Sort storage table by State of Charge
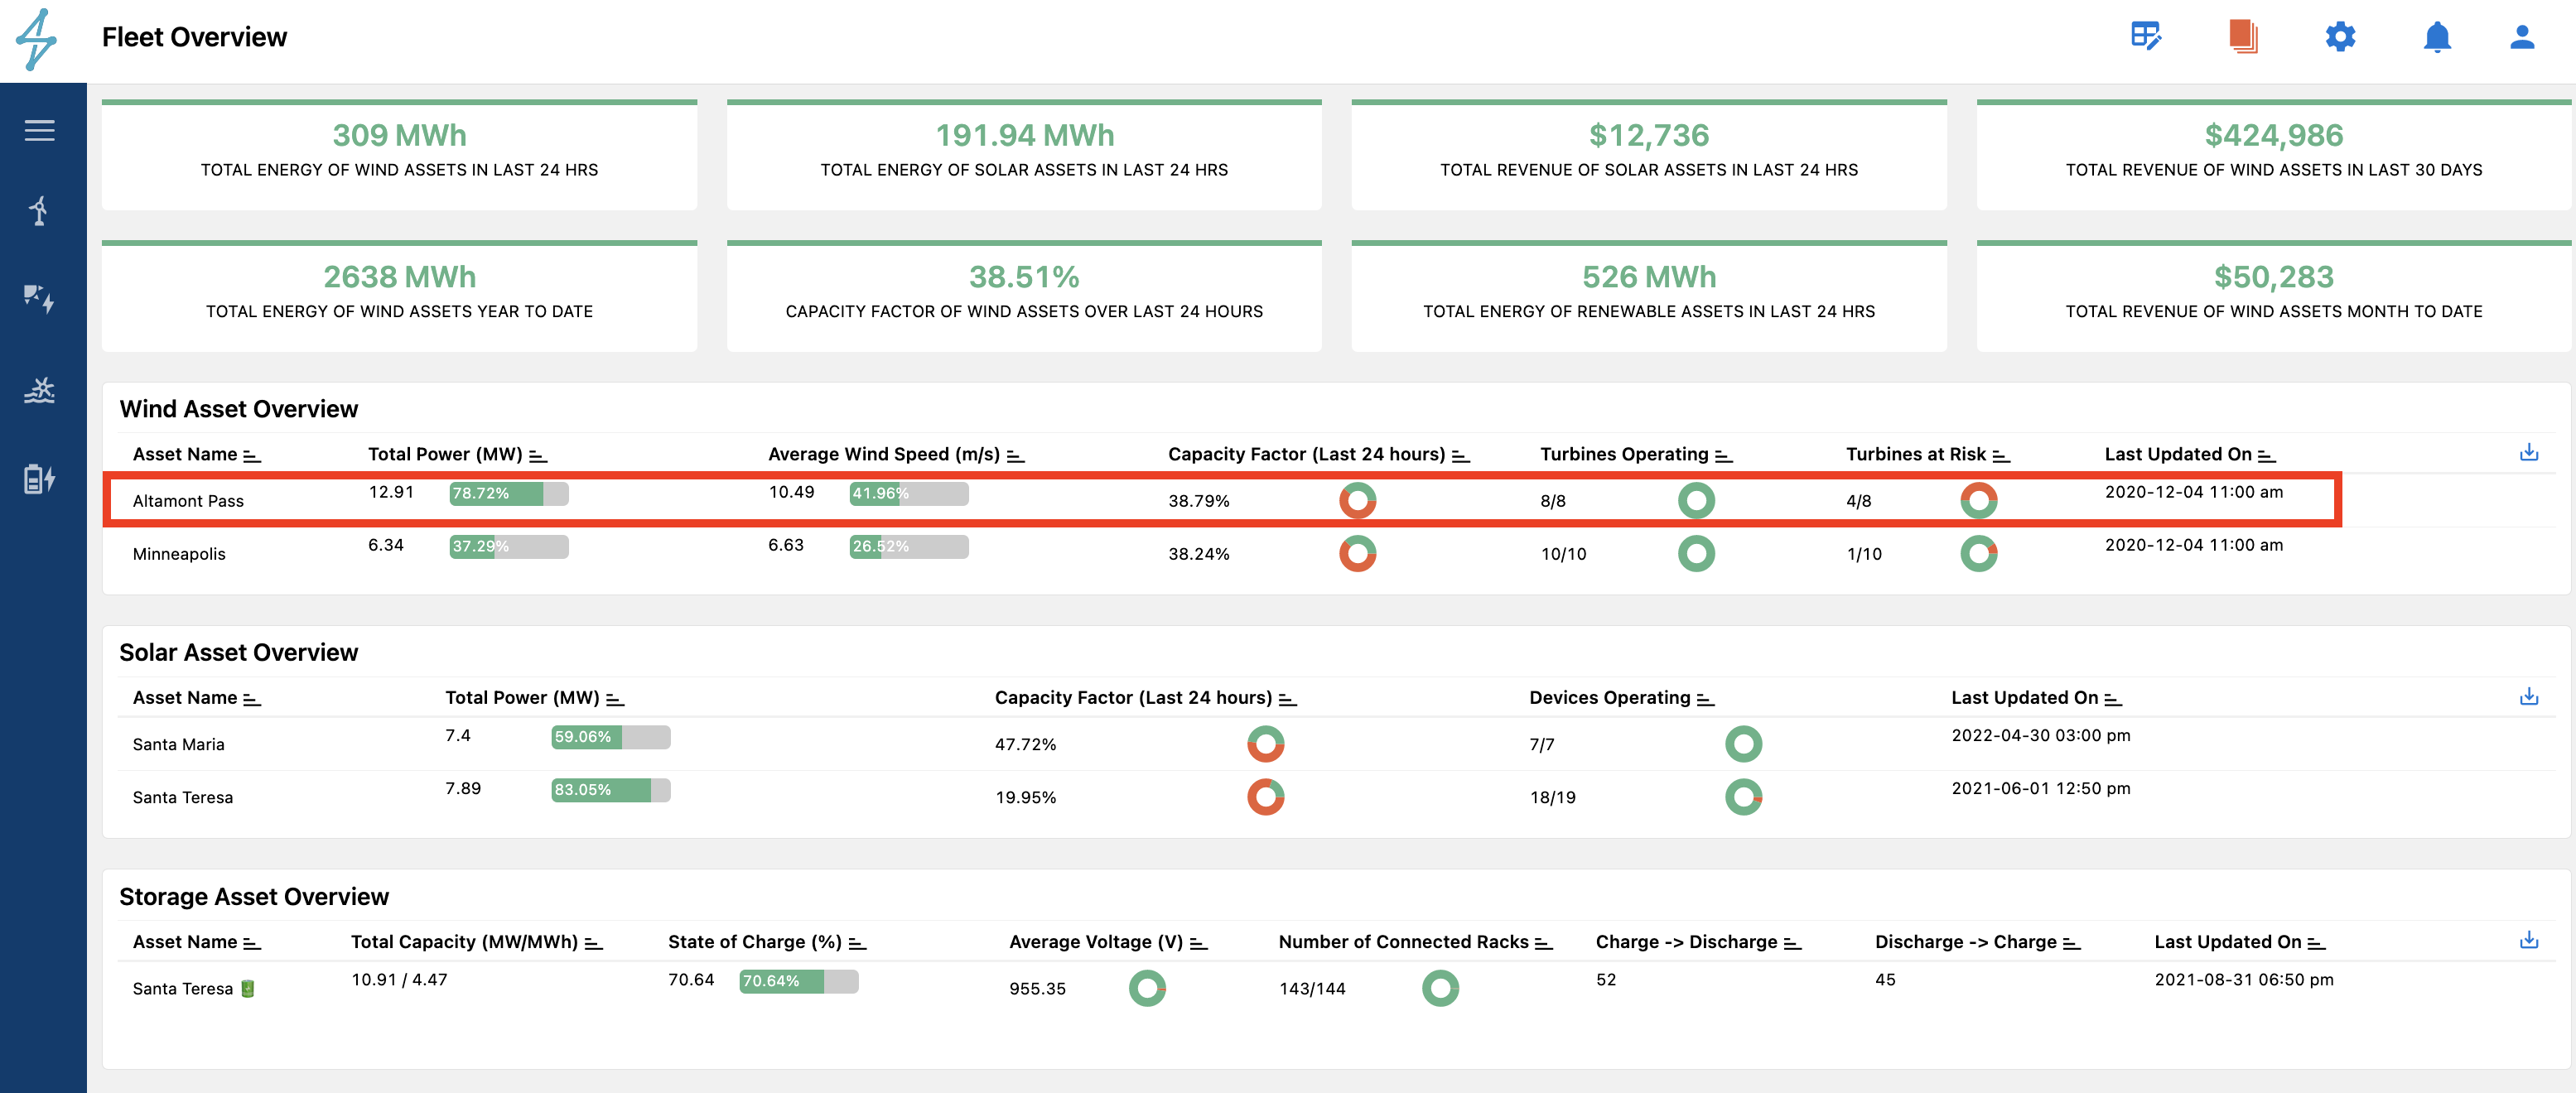This screenshot has height=1093, width=2576. click(x=857, y=943)
